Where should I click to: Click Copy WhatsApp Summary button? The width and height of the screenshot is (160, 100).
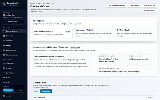coord(117,5)
